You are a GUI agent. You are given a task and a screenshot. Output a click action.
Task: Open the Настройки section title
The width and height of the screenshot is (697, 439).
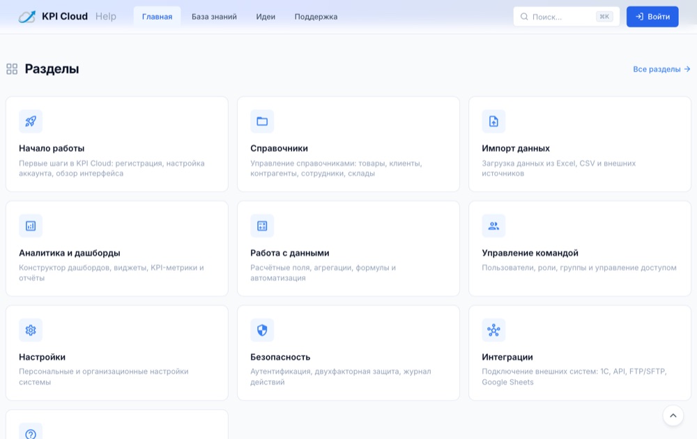coord(43,357)
